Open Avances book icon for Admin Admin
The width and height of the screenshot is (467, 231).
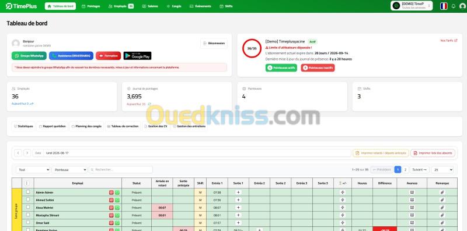[412, 193]
